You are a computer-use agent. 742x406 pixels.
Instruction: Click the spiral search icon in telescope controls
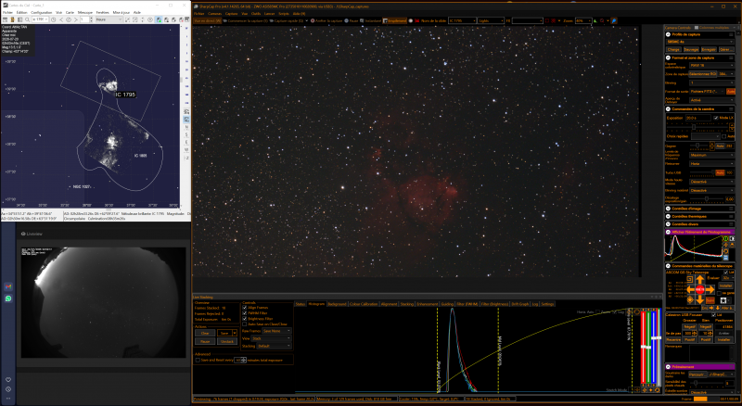click(690, 280)
